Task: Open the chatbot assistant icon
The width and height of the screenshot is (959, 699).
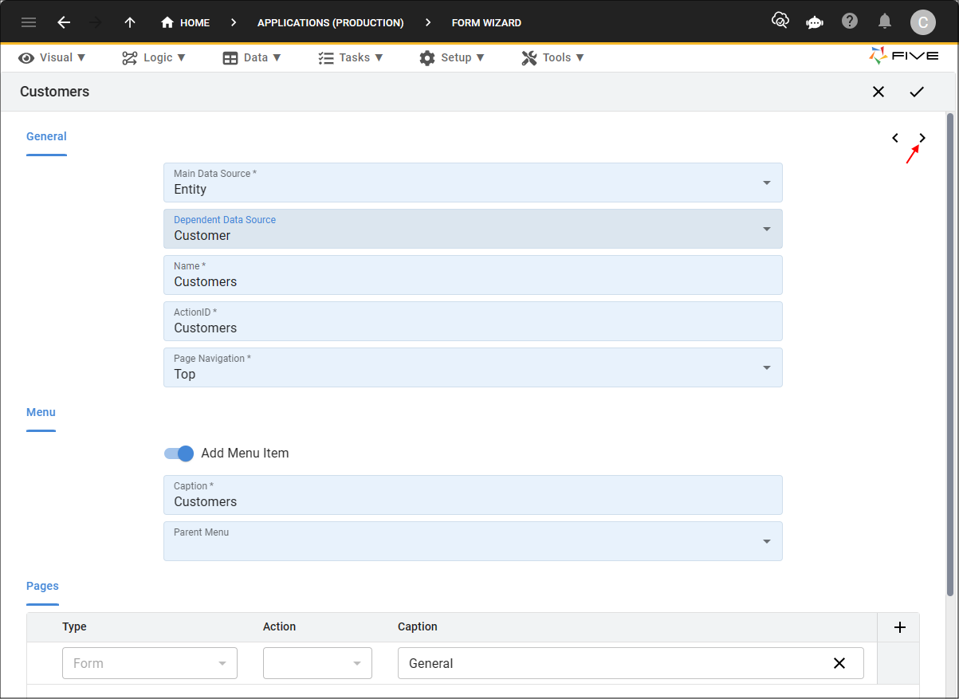Action: pyautogui.click(x=815, y=22)
